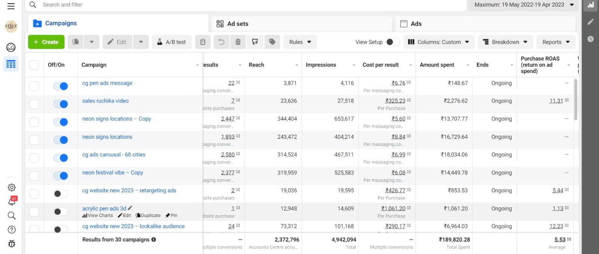The height and width of the screenshot is (254, 599).
Task: Click the undo arrow icon in toolbar
Action: (x=221, y=42)
